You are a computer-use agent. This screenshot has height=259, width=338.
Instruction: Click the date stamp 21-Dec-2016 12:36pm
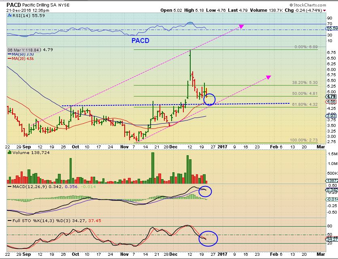pyautogui.click(x=28, y=11)
